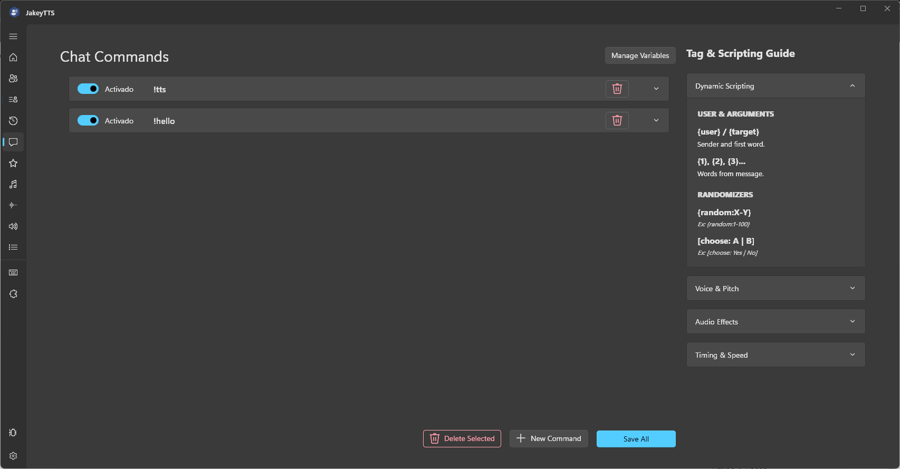
Task: Click the Chat Commands page title
Action: pyautogui.click(x=114, y=56)
